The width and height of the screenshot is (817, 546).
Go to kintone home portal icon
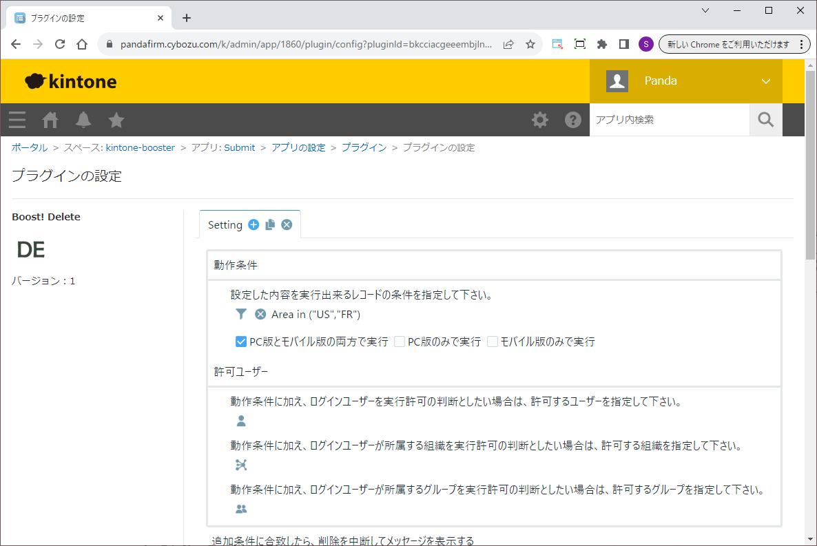50,120
